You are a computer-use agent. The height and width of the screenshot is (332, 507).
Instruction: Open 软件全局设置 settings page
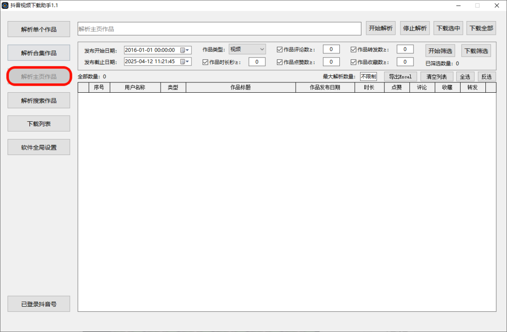(x=39, y=147)
